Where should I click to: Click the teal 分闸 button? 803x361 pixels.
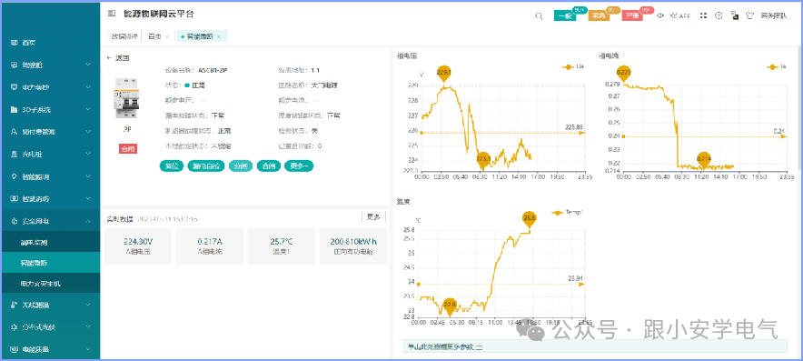pos(241,166)
